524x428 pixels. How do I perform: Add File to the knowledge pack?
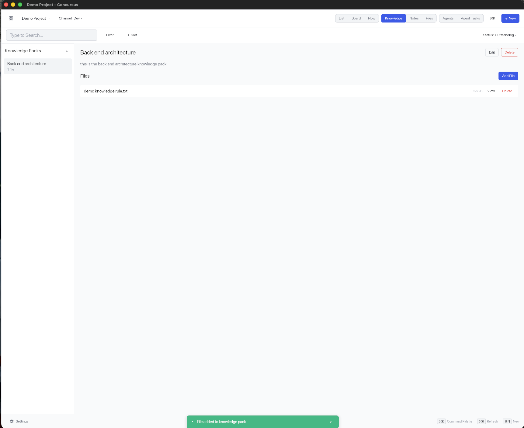click(508, 76)
